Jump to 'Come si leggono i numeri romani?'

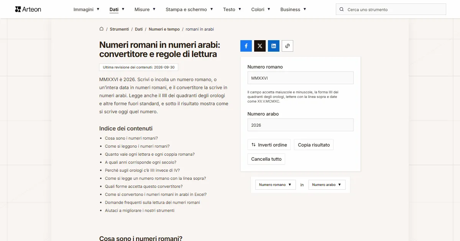(137, 146)
